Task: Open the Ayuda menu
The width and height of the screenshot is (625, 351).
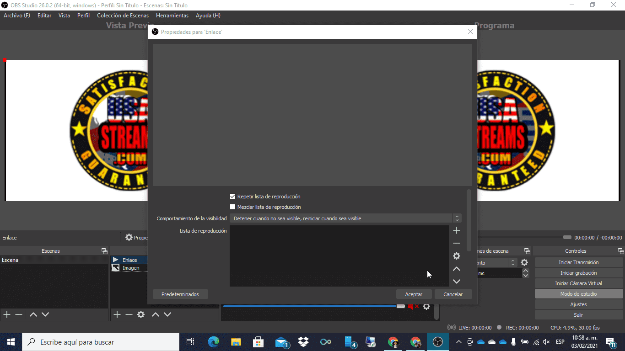Action: tap(208, 16)
